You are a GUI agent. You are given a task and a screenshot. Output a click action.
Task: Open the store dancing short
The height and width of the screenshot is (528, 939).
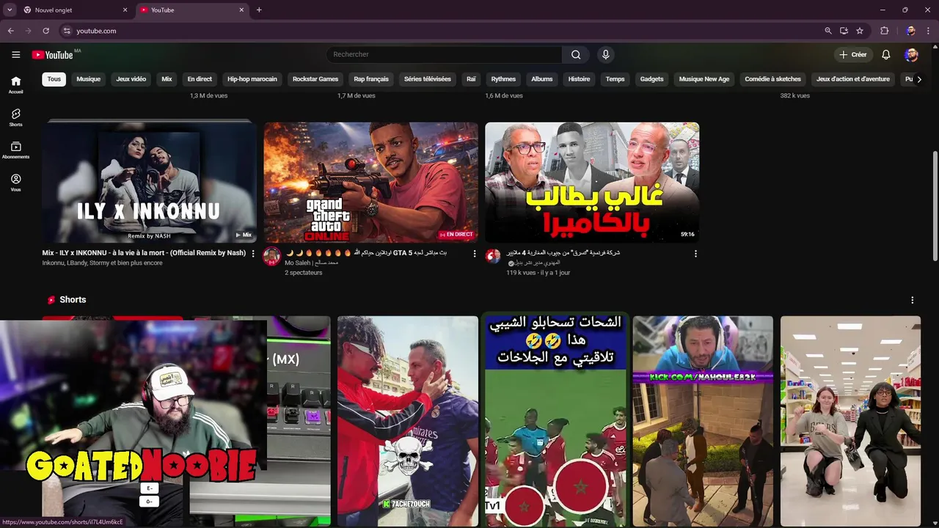coord(850,422)
